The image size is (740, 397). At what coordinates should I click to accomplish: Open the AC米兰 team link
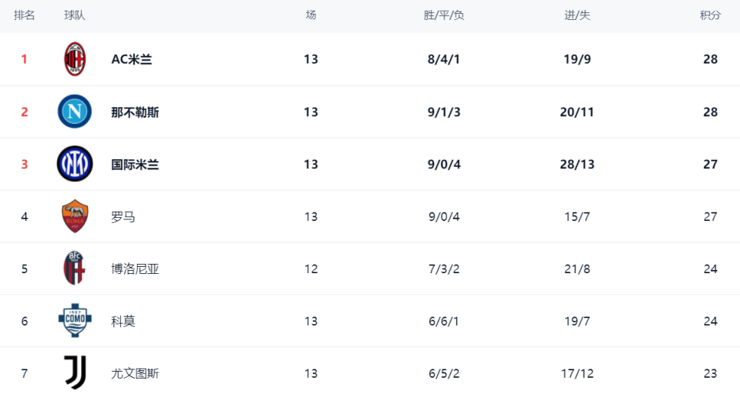point(132,59)
